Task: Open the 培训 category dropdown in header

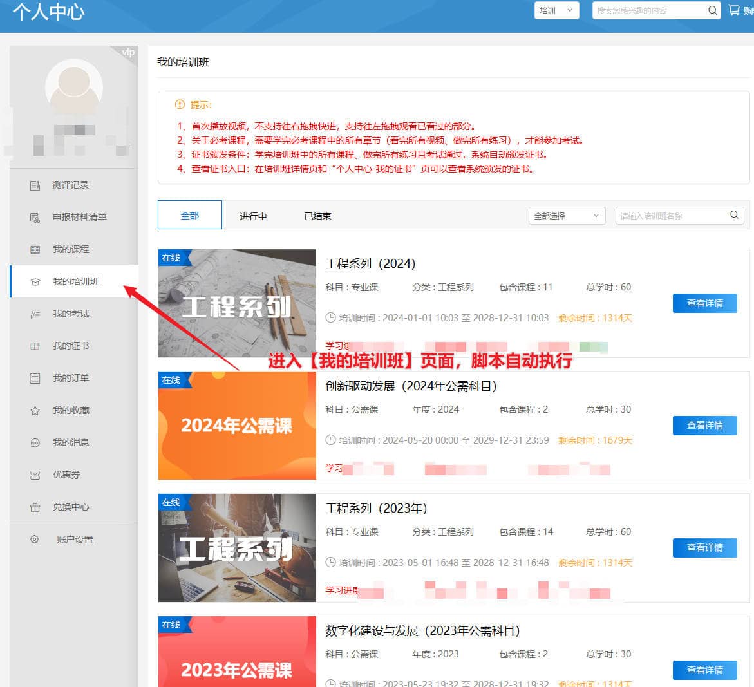Action: (556, 10)
